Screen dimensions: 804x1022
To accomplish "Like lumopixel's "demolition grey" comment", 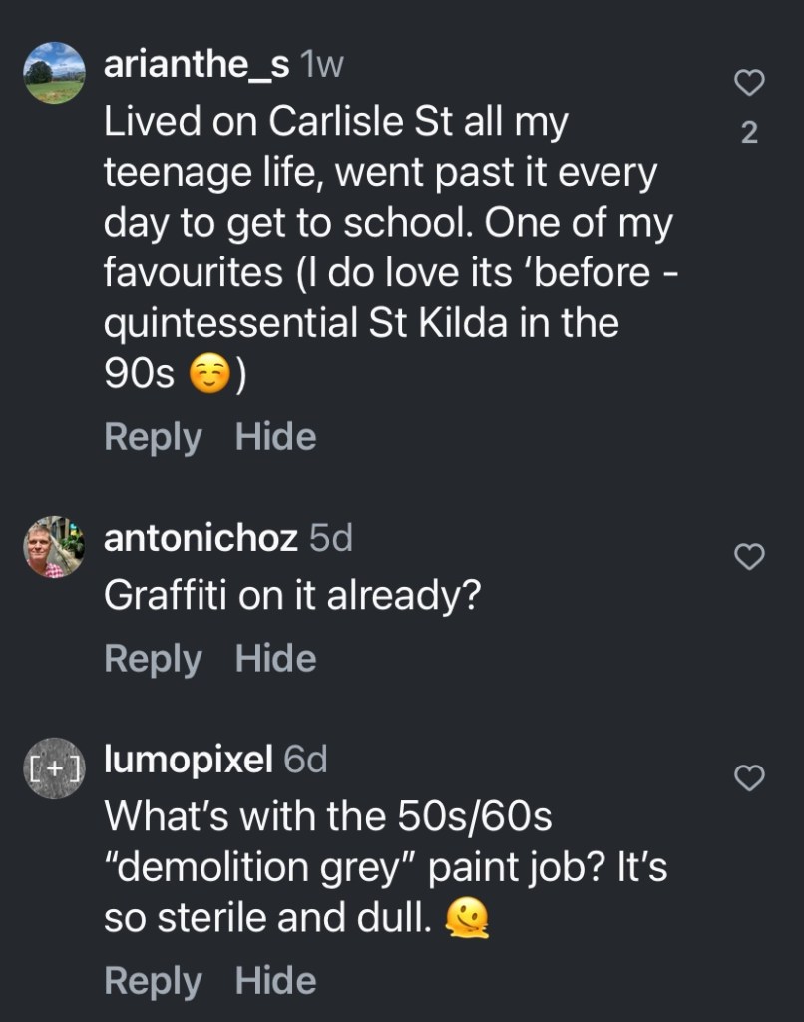I will click(x=749, y=777).
